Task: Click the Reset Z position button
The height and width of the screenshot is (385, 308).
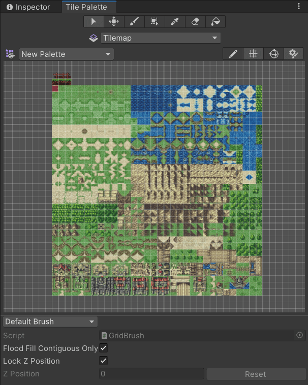Action: [256, 374]
